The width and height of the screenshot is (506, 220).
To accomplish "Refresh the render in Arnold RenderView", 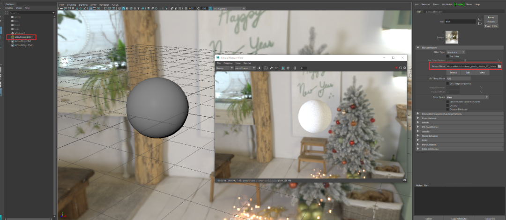I will click(401, 68).
